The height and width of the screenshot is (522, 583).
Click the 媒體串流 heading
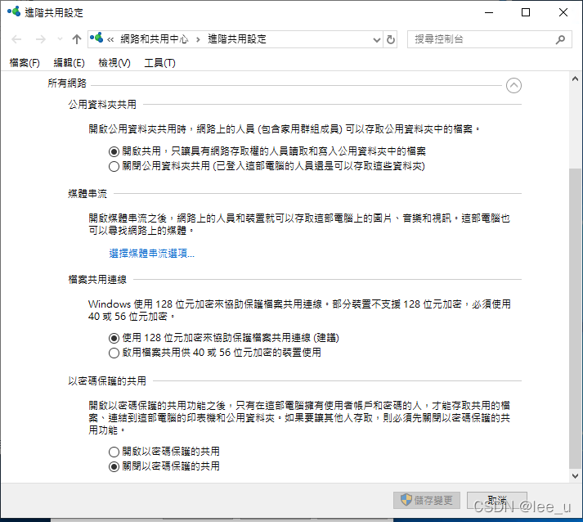(x=87, y=193)
